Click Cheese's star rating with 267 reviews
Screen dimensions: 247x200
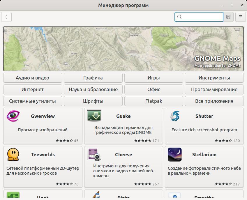pyautogui.click(x=147, y=184)
